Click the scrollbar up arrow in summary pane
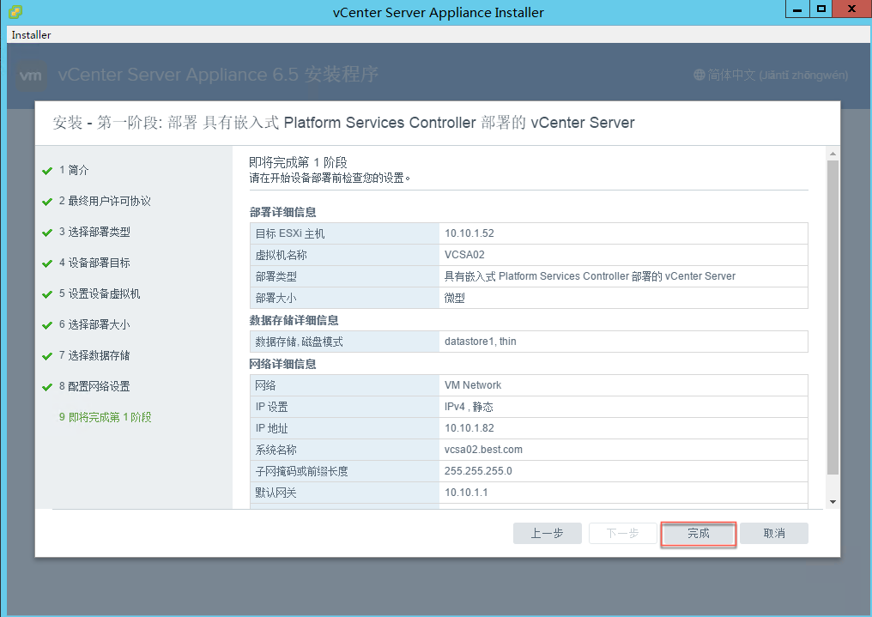 [833, 154]
